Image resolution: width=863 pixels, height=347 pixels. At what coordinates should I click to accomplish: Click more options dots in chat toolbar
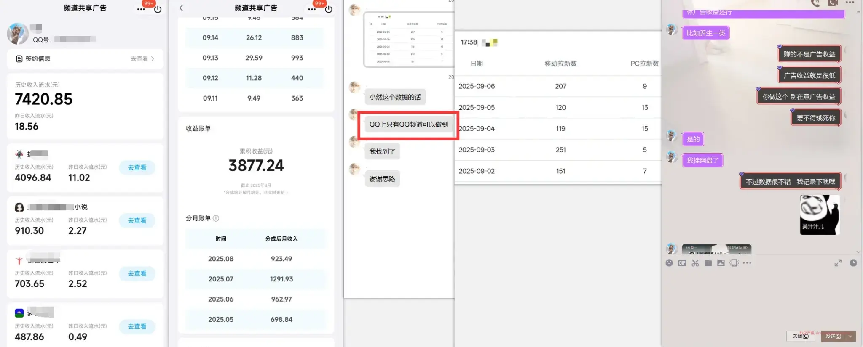[x=747, y=263]
